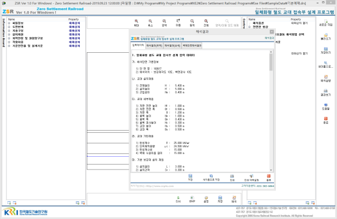Expand the 파일정보 tree node
The image size is (337, 219).
9,23
